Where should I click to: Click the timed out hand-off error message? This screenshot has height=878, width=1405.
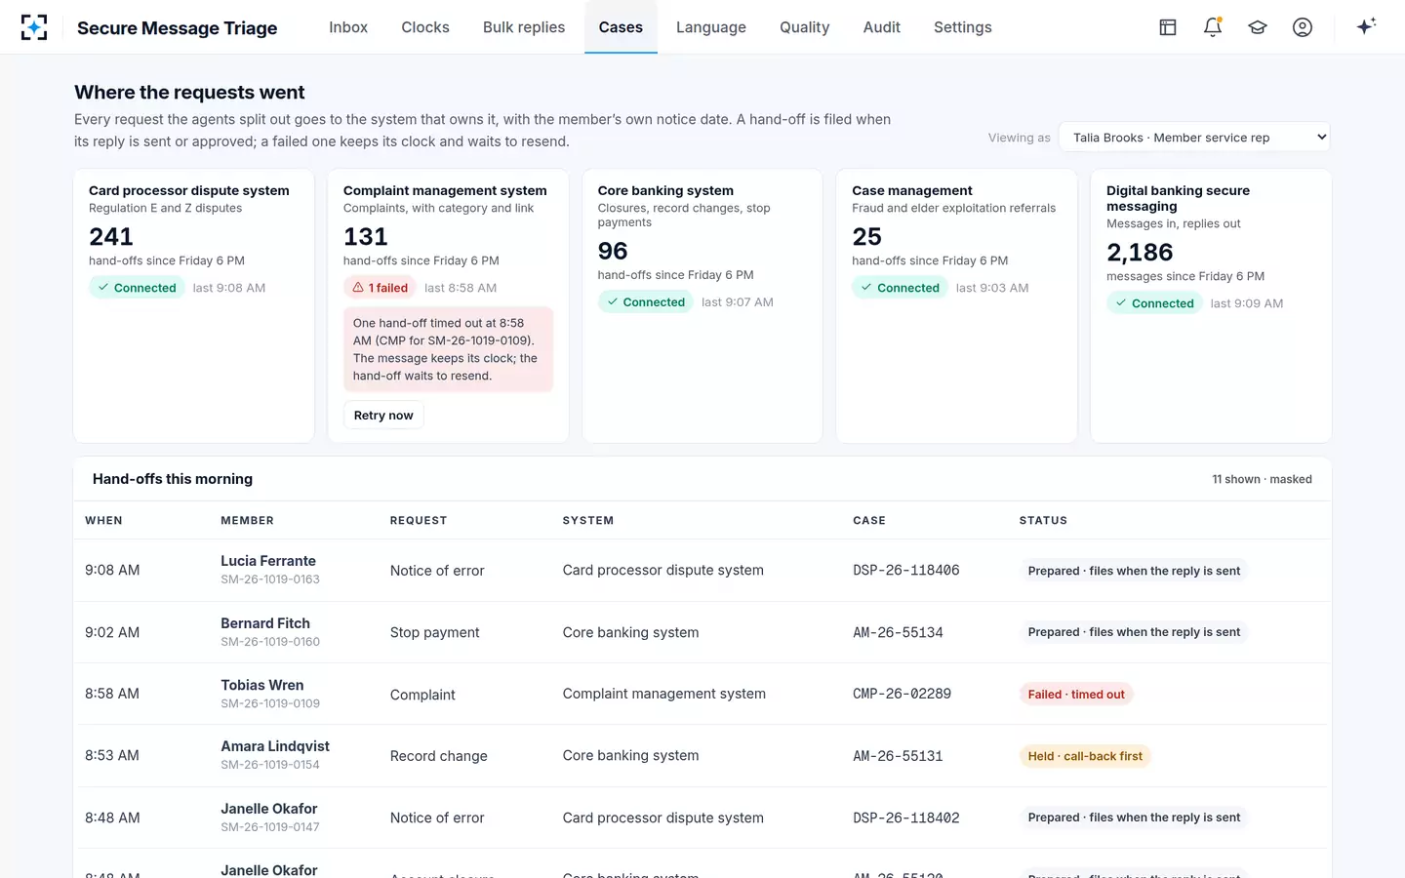point(448,349)
